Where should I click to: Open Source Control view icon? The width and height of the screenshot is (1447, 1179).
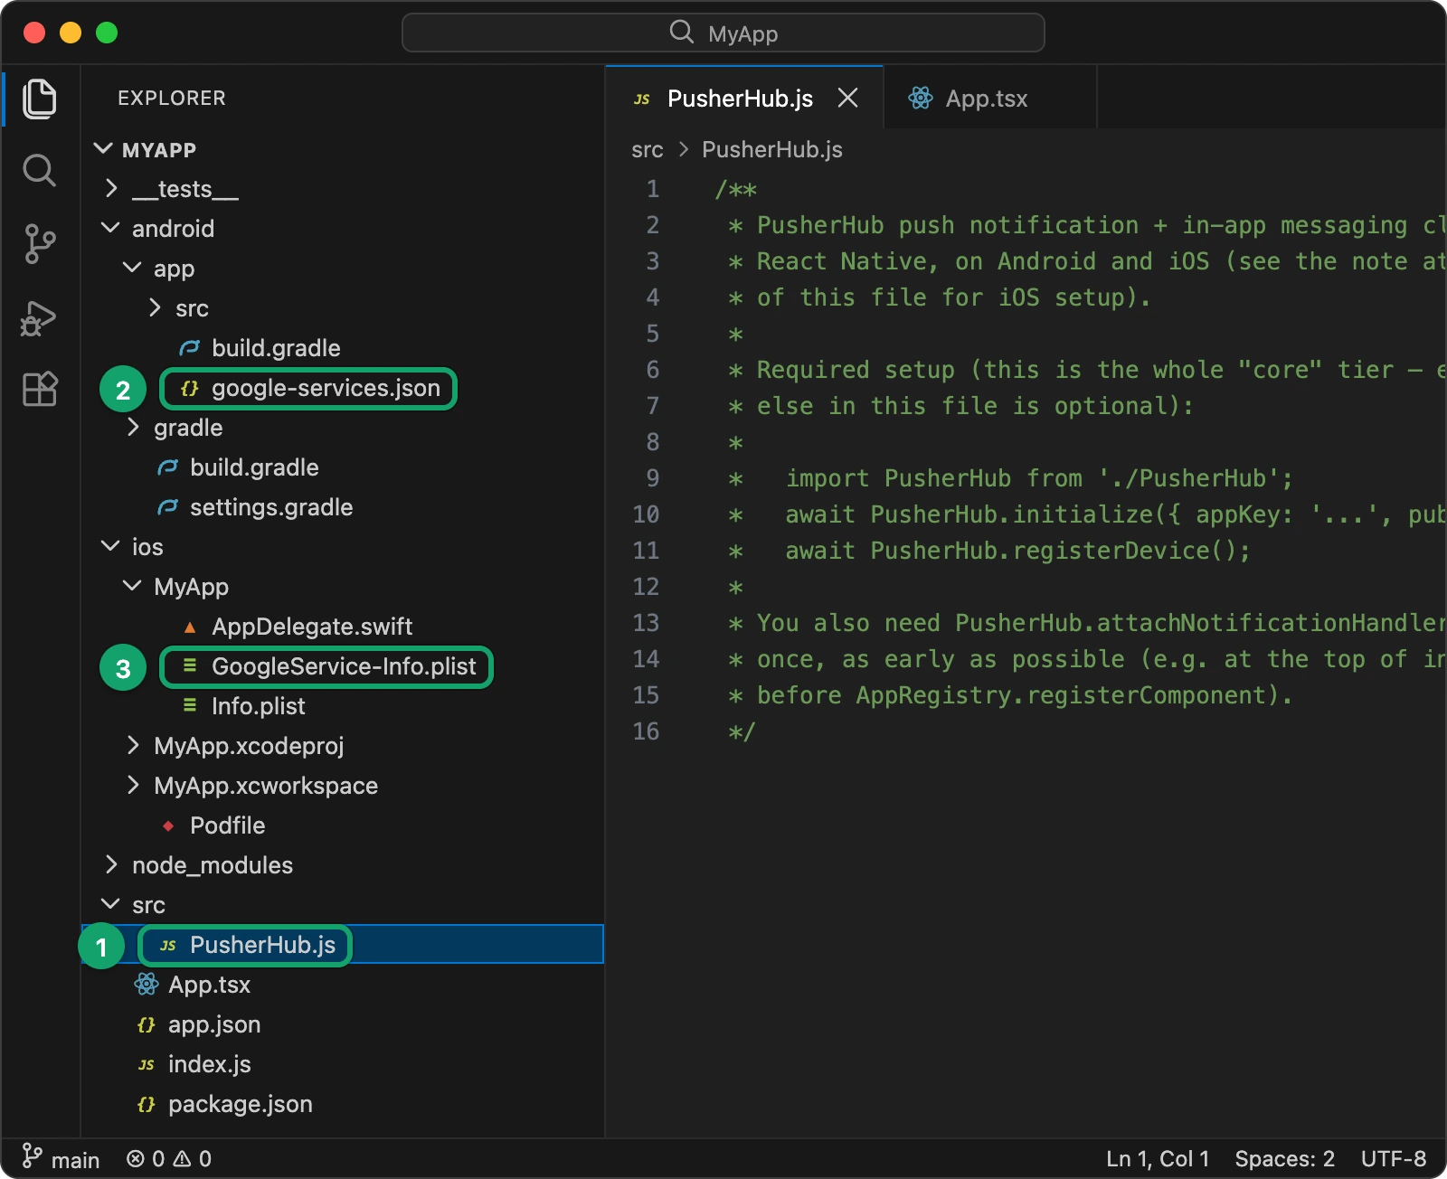(x=40, y=244)
